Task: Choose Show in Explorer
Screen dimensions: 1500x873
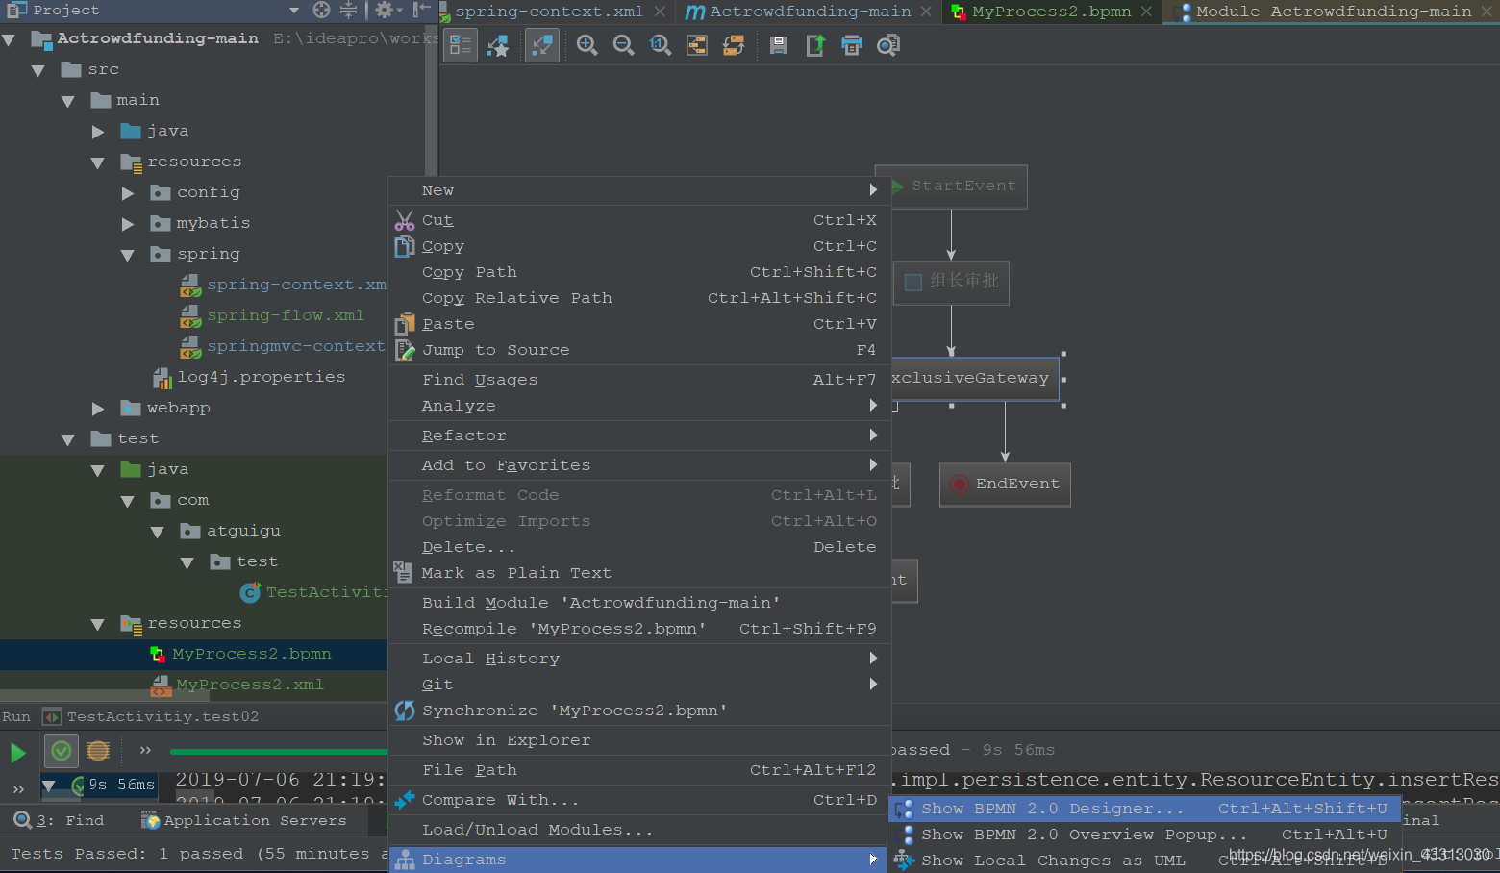Action: [x=640, y=740]
